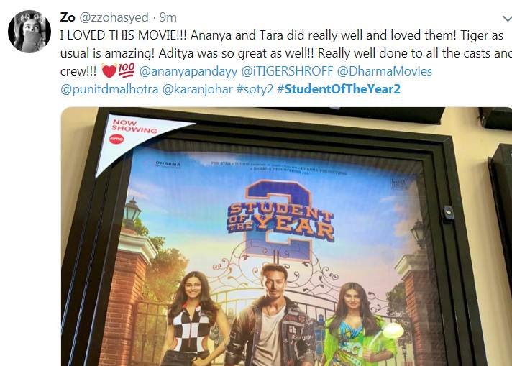The width and height of the screenshot is (512, 366).
Task: Browse the #StudentOfTheYear2 hashtag
Action: pos(339,89)
